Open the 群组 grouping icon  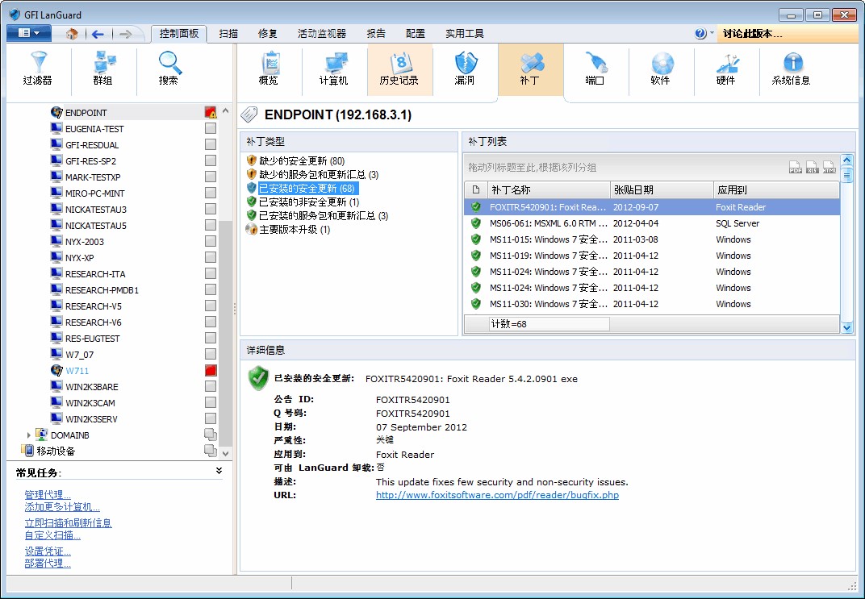tap(103, 62)
